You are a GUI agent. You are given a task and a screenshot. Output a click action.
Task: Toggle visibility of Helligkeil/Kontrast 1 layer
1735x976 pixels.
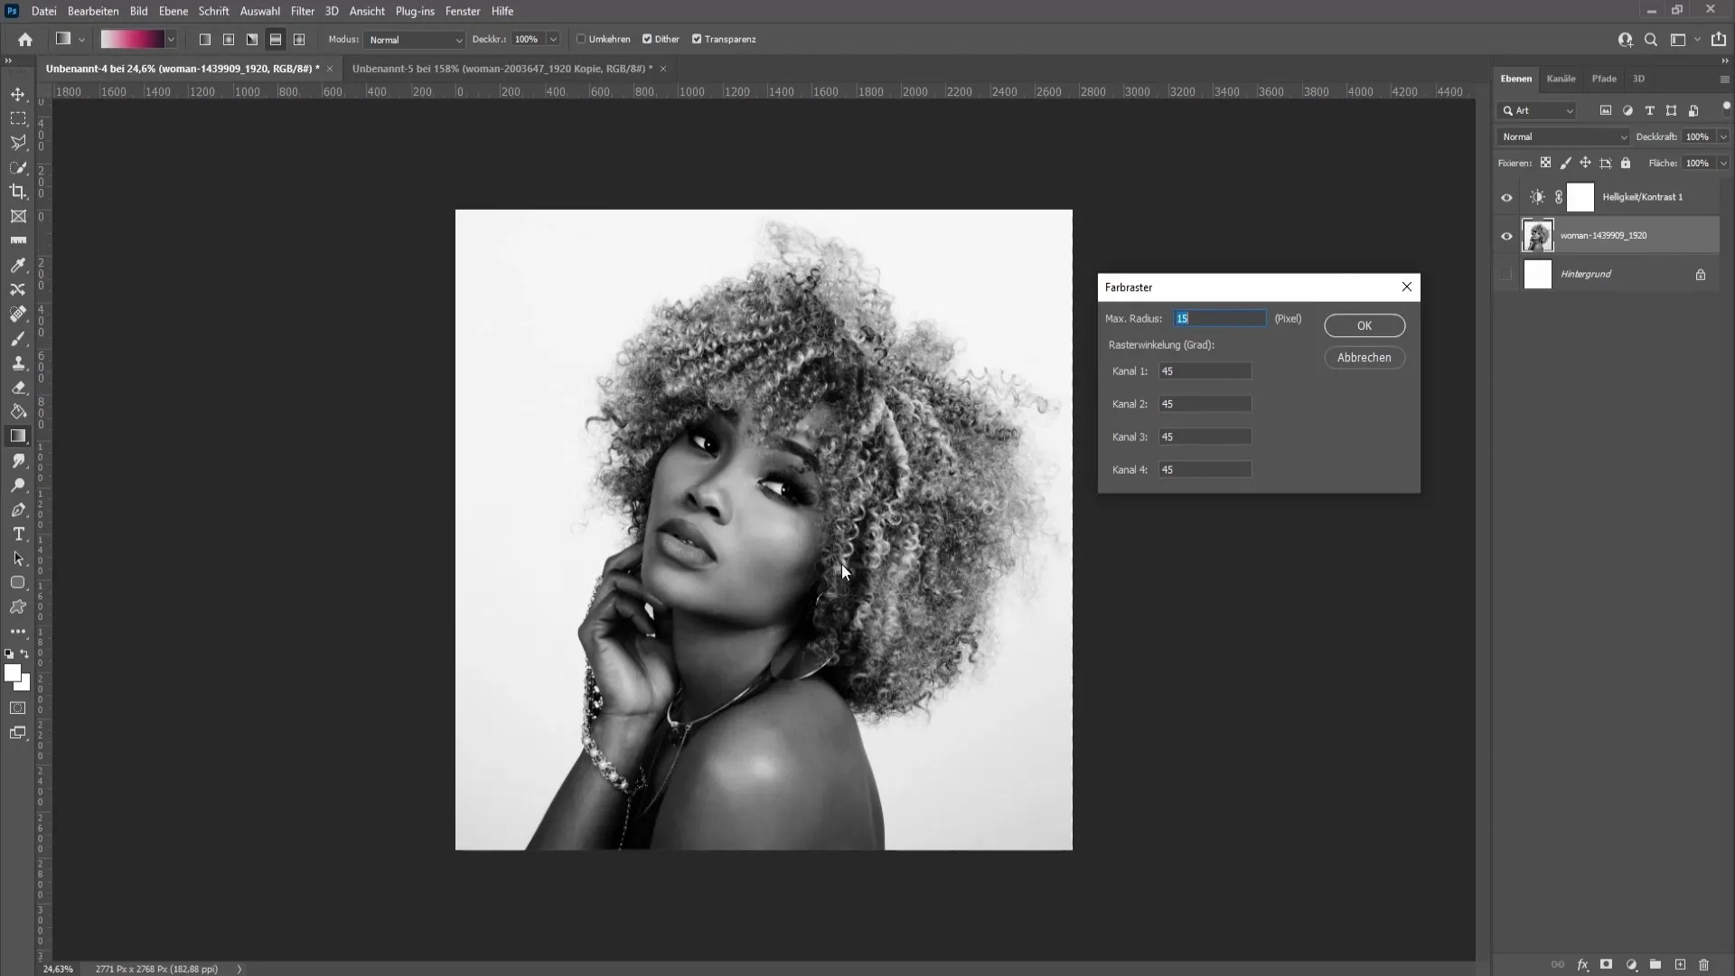[x=1506, y=197]
